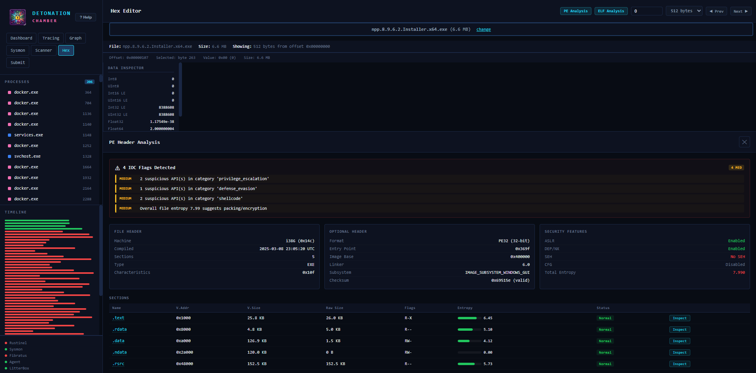Select docker.exe process with PID 704
756x373 pixels.
[x=49, y=103]
